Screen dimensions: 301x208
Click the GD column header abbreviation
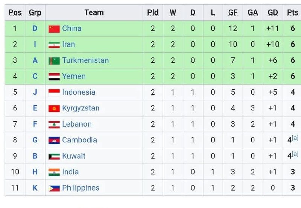click(272, 13)
